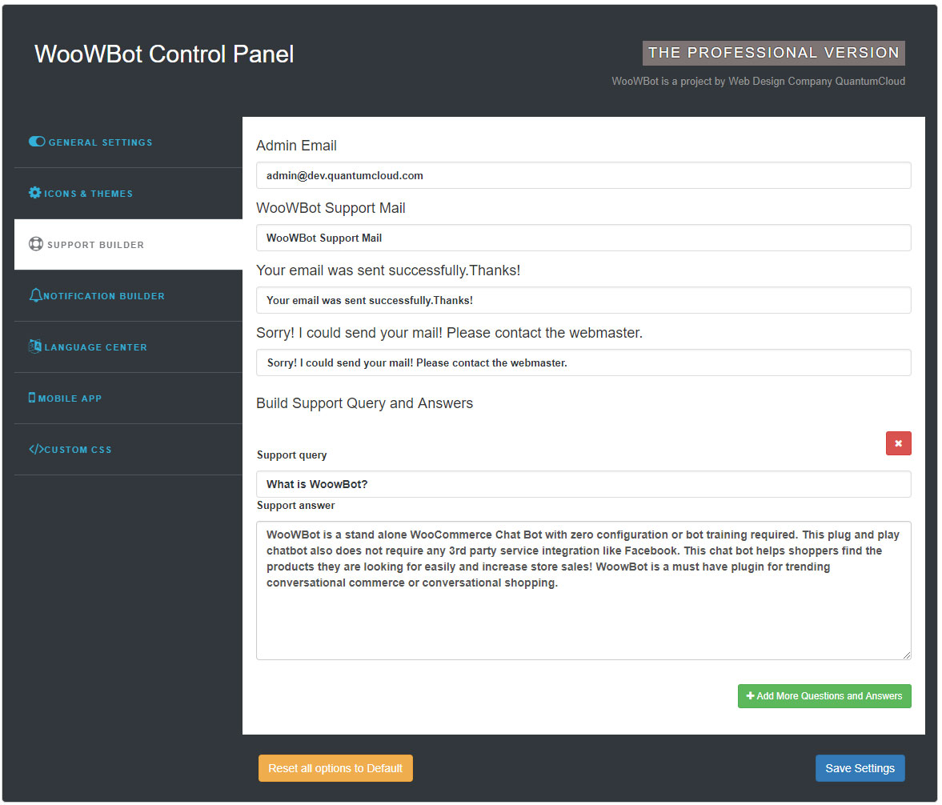
Task: Open the Custom CSS tab
Action: click(x=128, y=450)
